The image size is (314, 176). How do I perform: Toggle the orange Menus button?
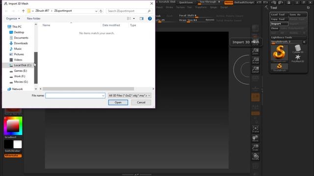229,2
